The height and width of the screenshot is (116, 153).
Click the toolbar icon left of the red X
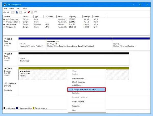click(x=25, y=12)
